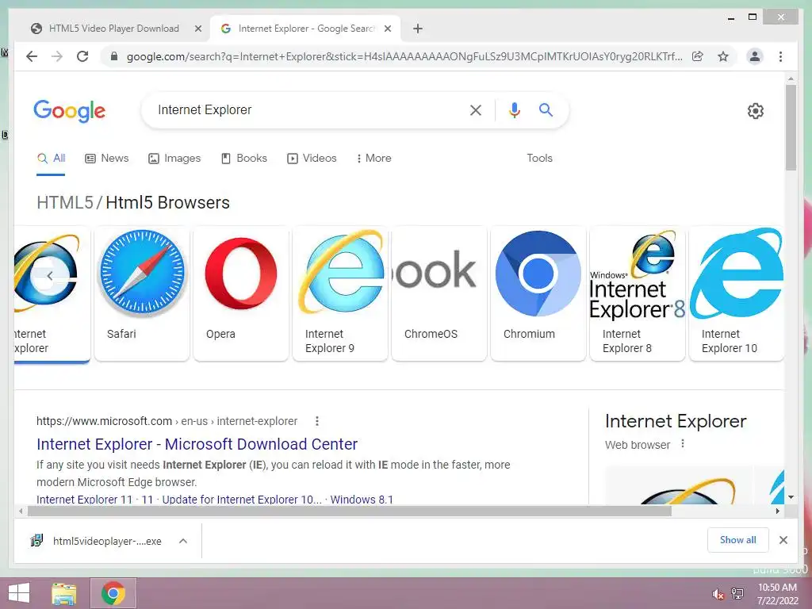The width and height of the screenshot is (812, 609).
Task: Open the Chrome profile avatar
Action: 755,56
